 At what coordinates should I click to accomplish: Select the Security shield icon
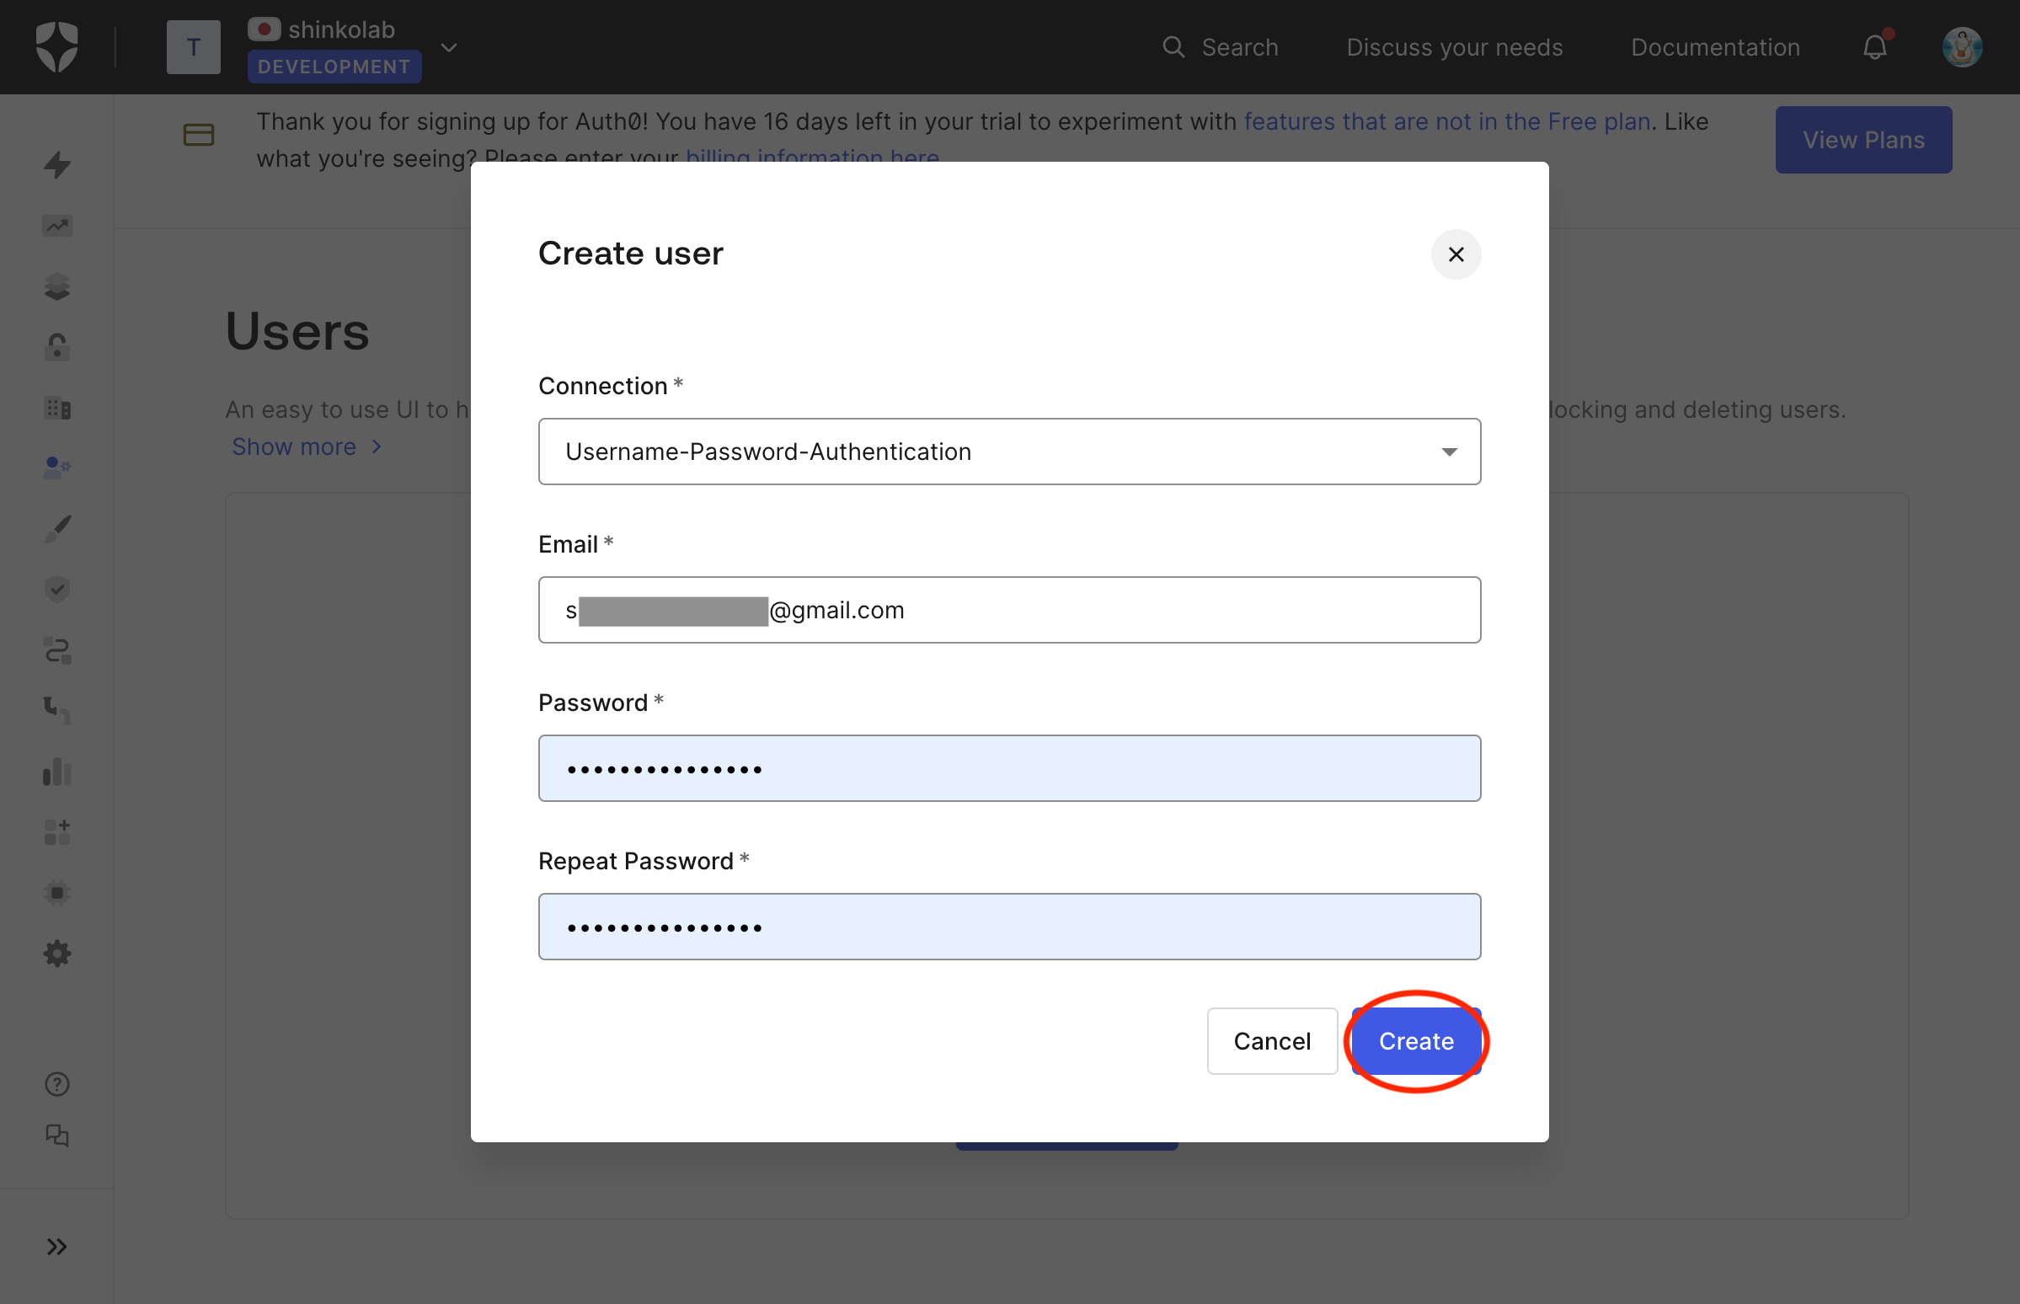coord(56,590)
